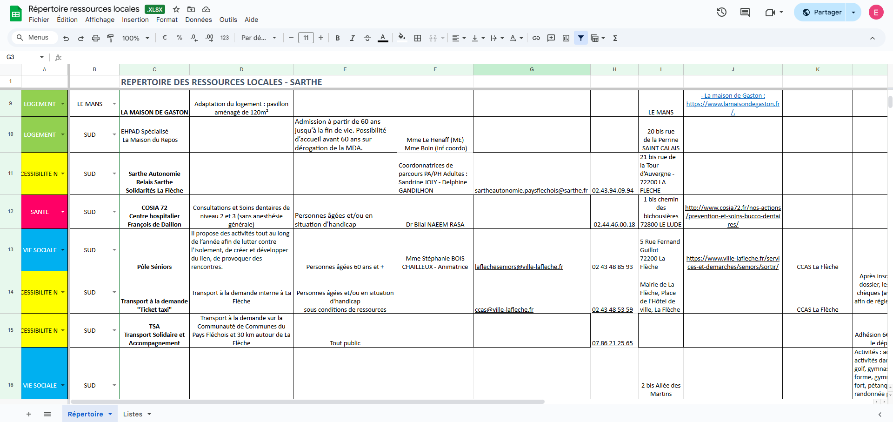This screenshot has height=422, width=893.
Task: Open the borders tool
Action: 418,38
